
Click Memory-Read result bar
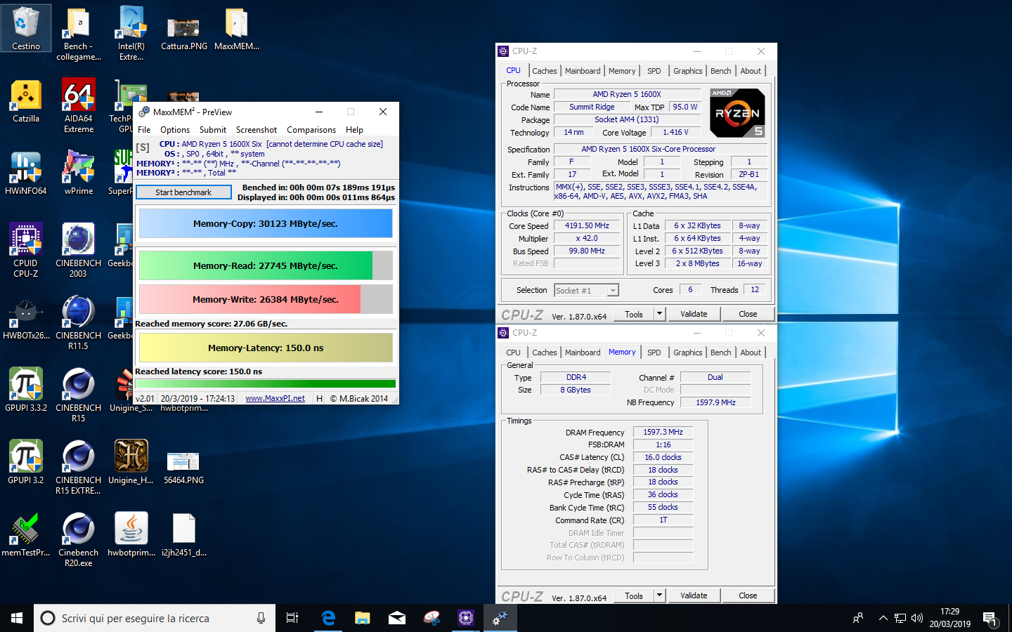pyautogui.click(x=266, y=266)
